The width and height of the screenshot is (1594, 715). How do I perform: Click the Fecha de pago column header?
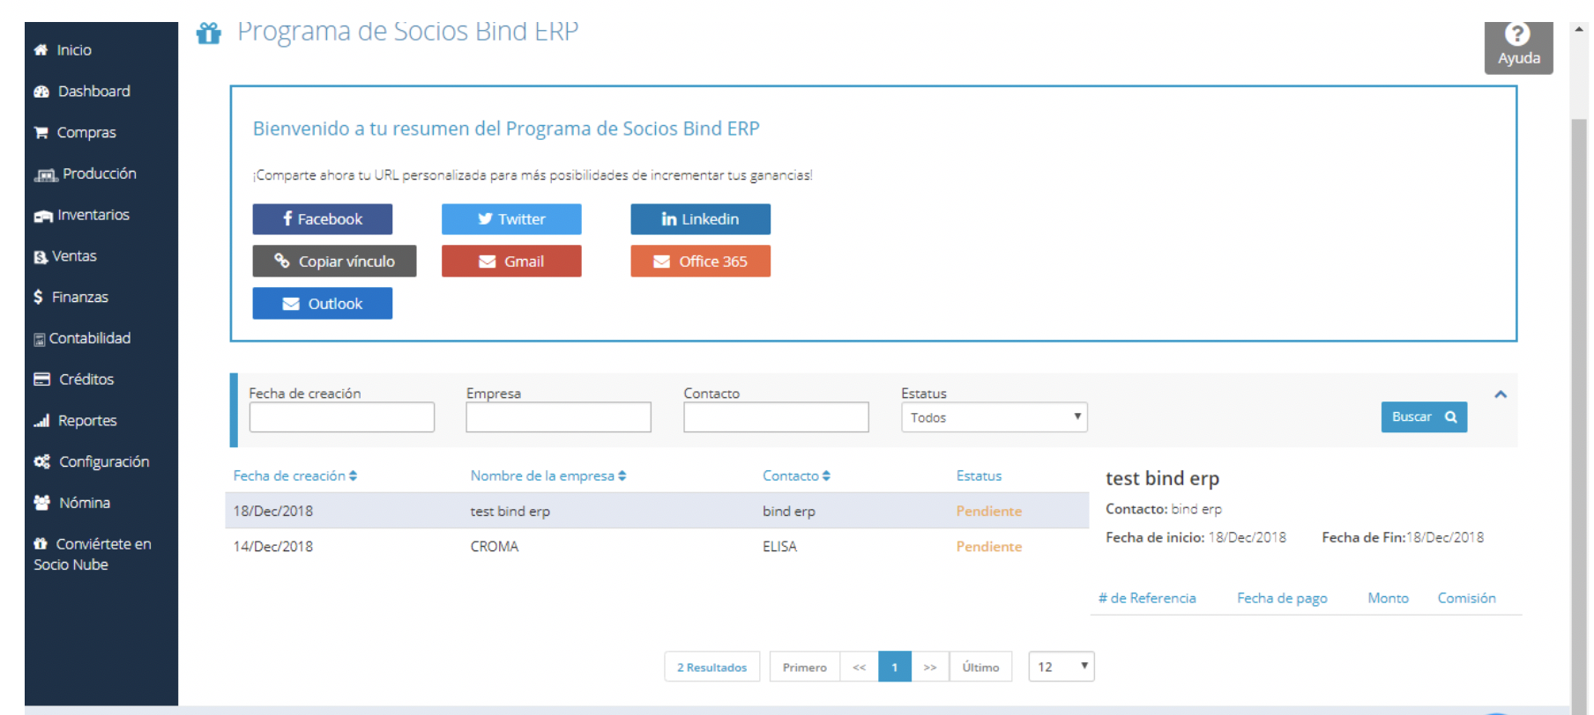pyautogui.click(x=1282, y=599)
